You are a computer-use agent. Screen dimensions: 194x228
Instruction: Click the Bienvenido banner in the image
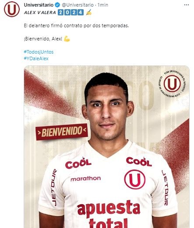[x=62, y=132]
